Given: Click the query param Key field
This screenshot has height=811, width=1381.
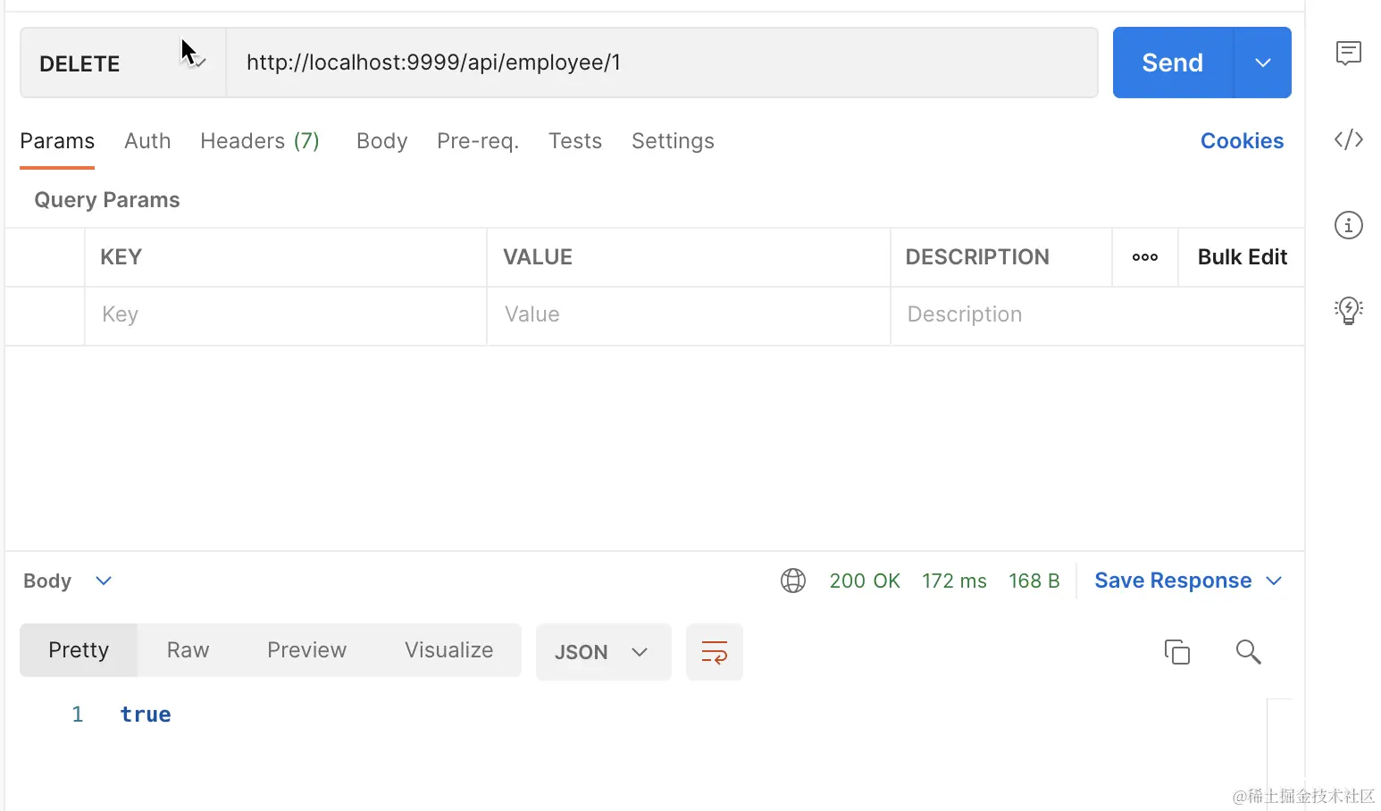Looking at the screenshot, I should coord(286,314).
